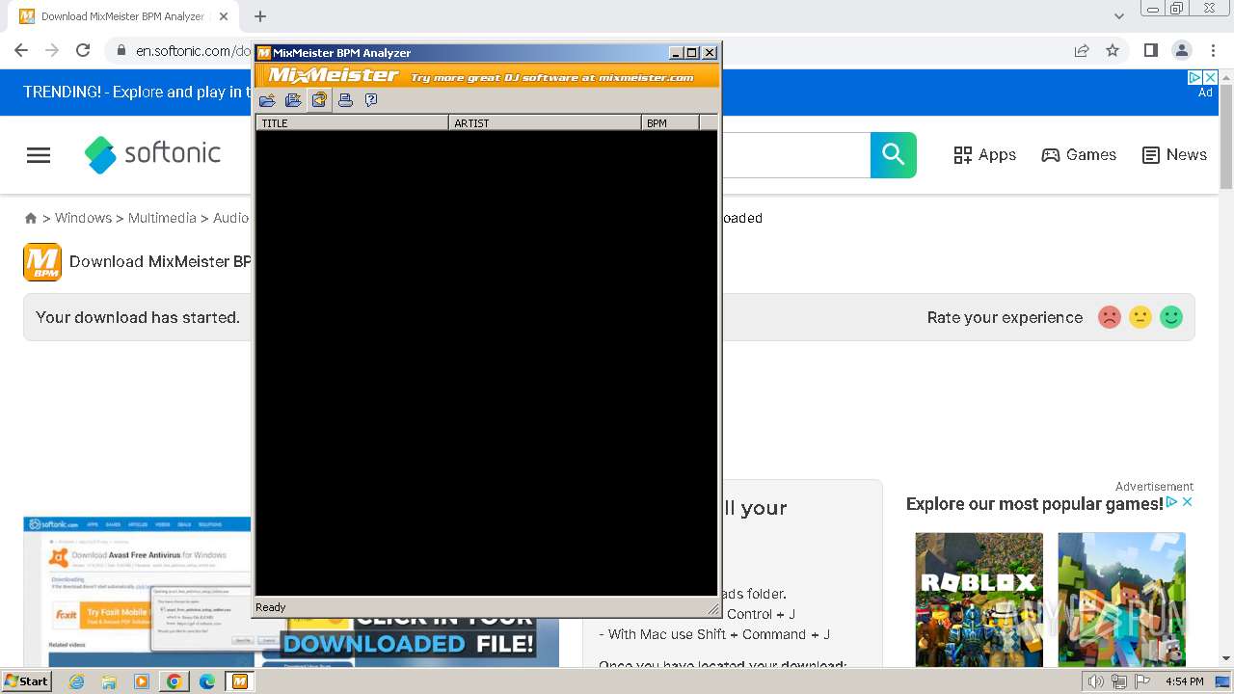Open Chrome profile avatar menu
1234x694 pixels.
pos(1181,50)
